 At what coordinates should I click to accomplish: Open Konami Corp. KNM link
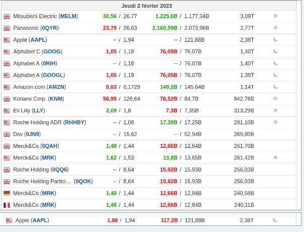(56, 99)
